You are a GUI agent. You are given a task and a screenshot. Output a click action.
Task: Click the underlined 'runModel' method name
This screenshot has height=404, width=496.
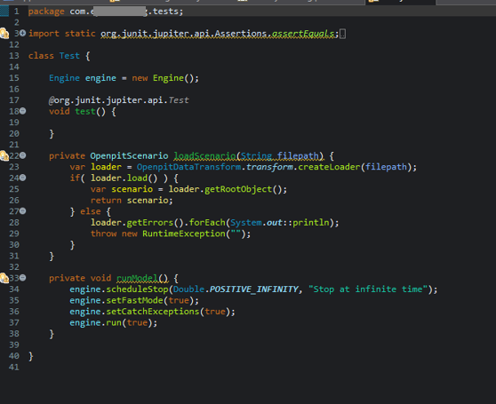point(137,278)
